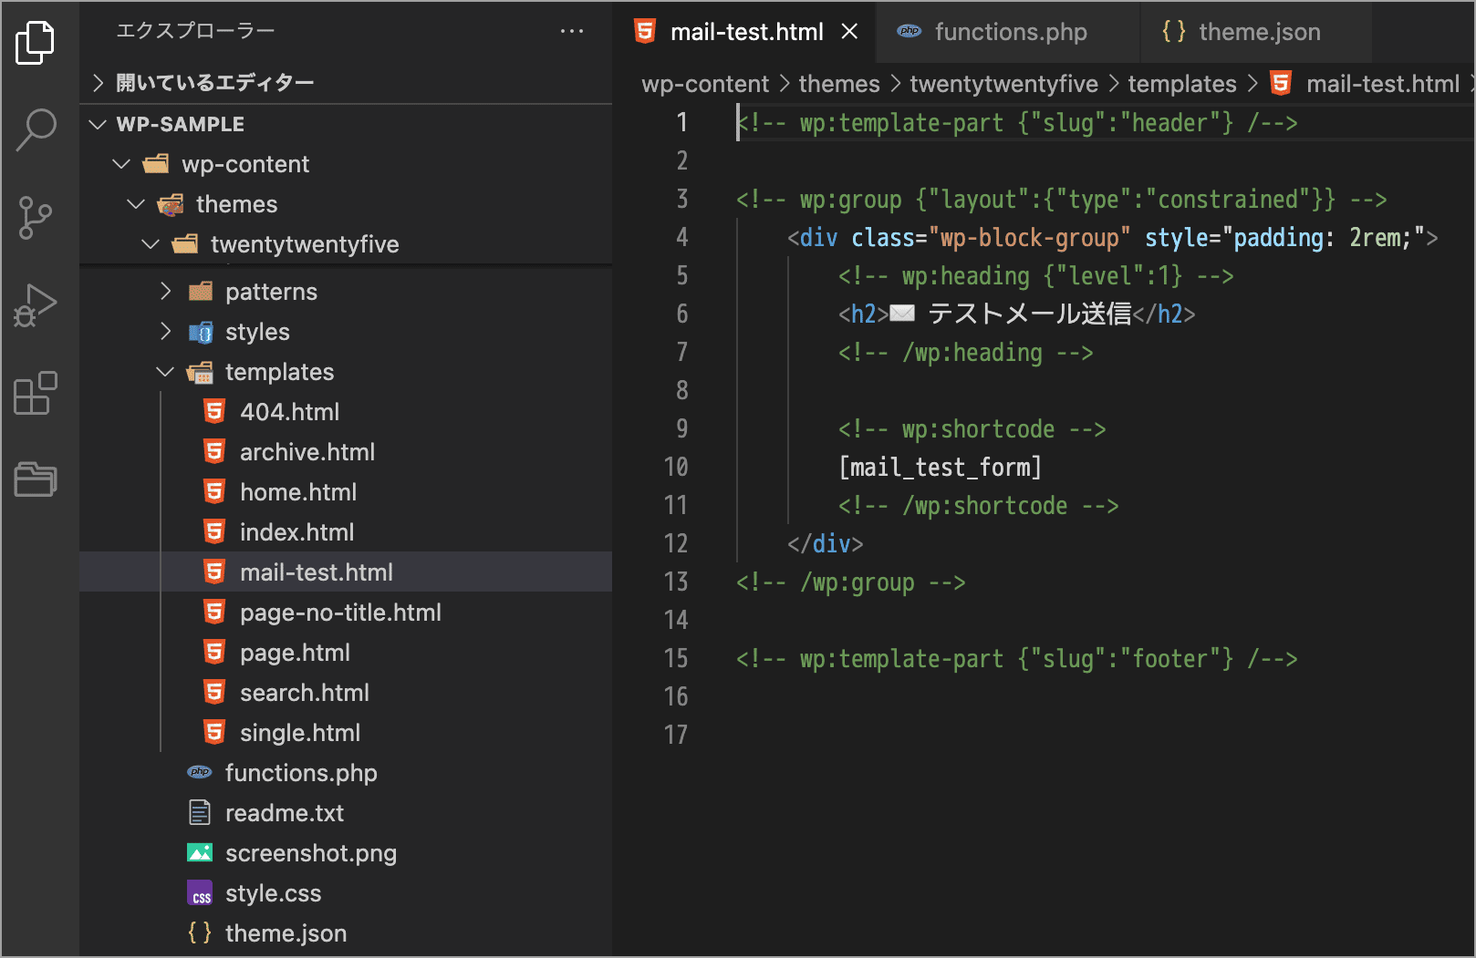
Task: Open the Run and Debug view
Action: pos(36,305)
